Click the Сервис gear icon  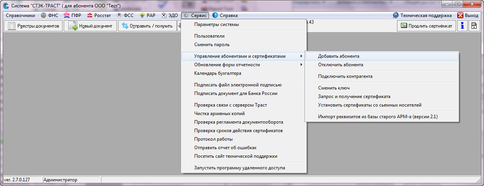point(186,15)
